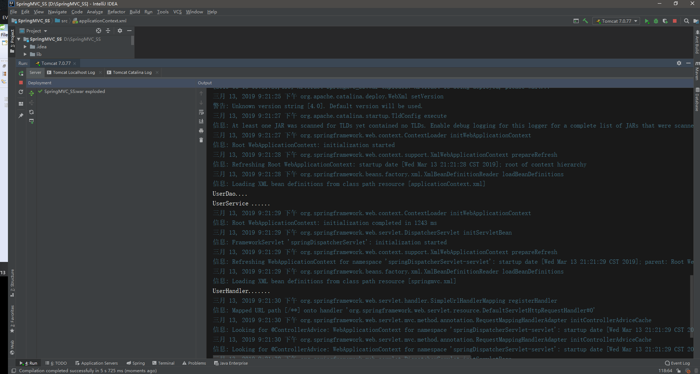Start debugging with the green bug icon
The height and width of the screenshot is (374, 700).
point(656,21)
